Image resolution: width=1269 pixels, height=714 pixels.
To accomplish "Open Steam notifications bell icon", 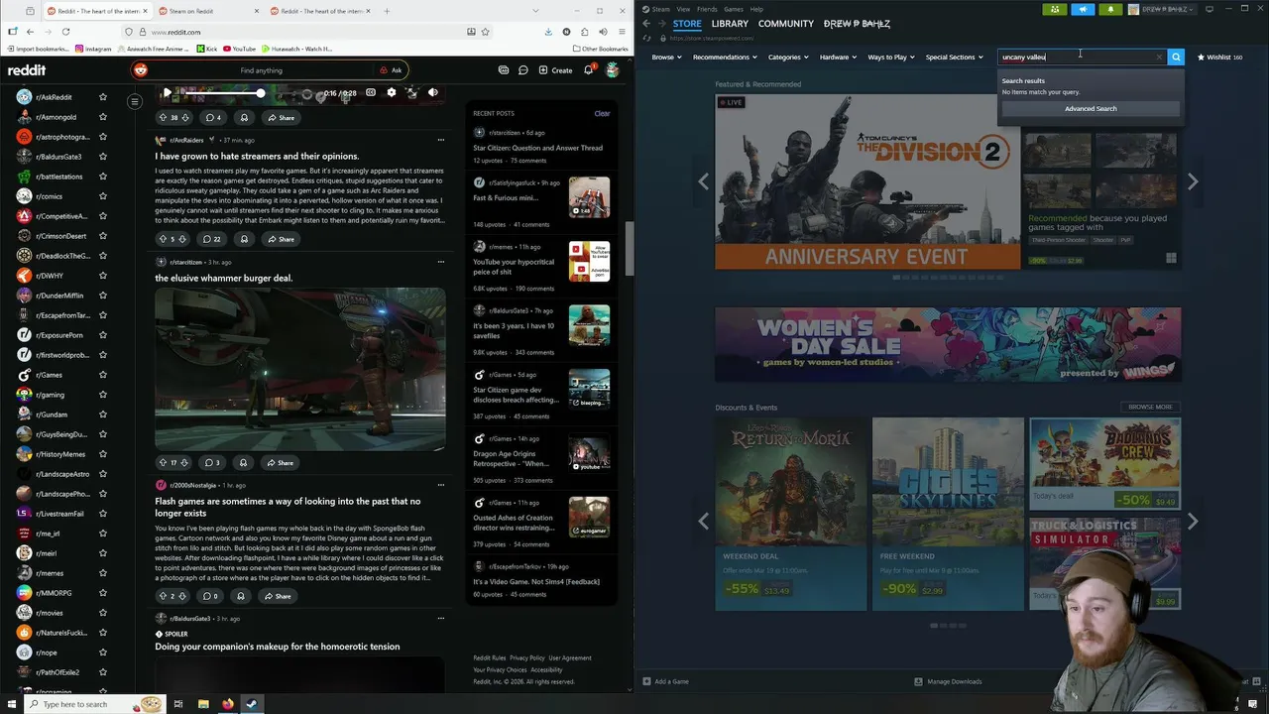I will pos(1110,9).
